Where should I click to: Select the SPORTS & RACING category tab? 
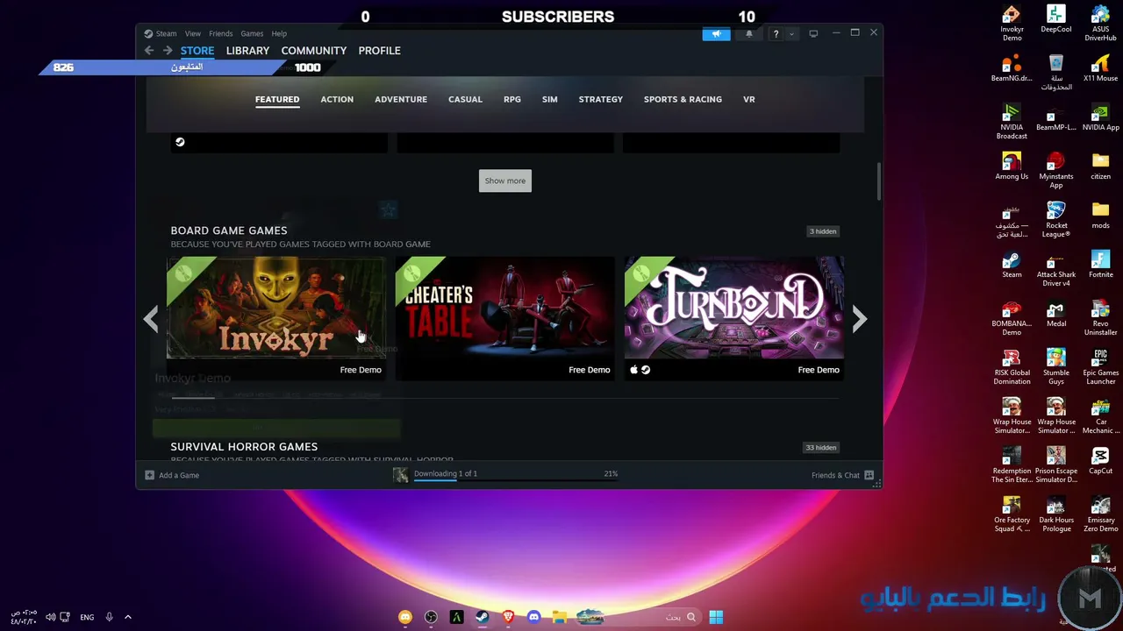pos(683,99)
